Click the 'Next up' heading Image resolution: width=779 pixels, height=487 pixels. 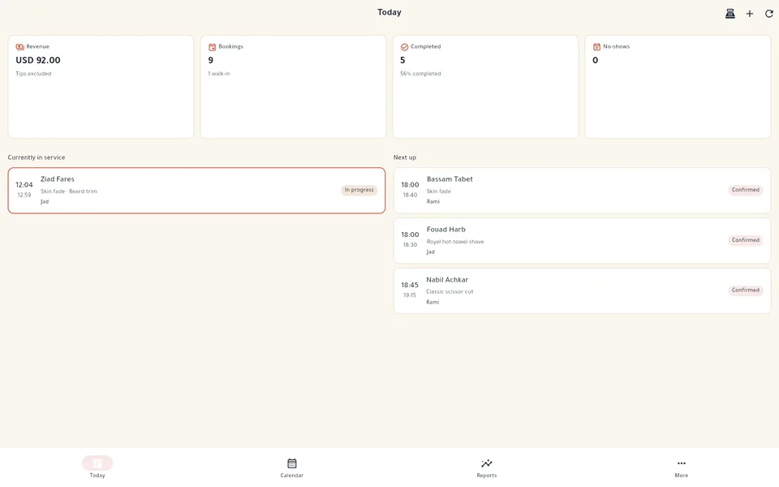click(x=405, y=157)
